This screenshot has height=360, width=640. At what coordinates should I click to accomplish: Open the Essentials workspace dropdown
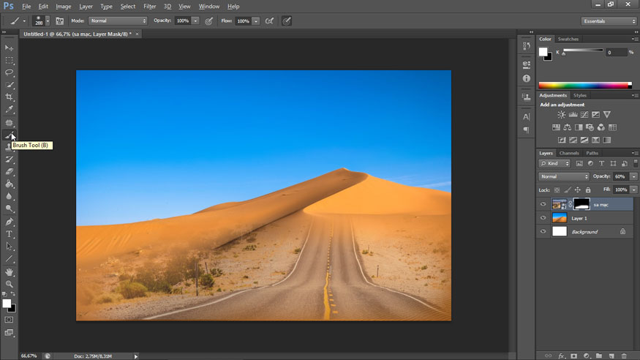coord(609,21)
